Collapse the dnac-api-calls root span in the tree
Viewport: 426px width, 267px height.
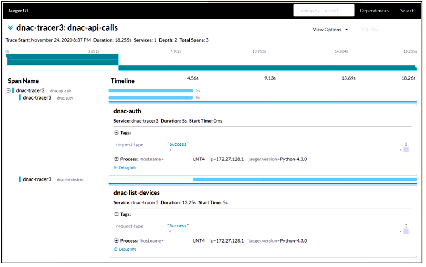pyautogui.click(x=8, y=90)
